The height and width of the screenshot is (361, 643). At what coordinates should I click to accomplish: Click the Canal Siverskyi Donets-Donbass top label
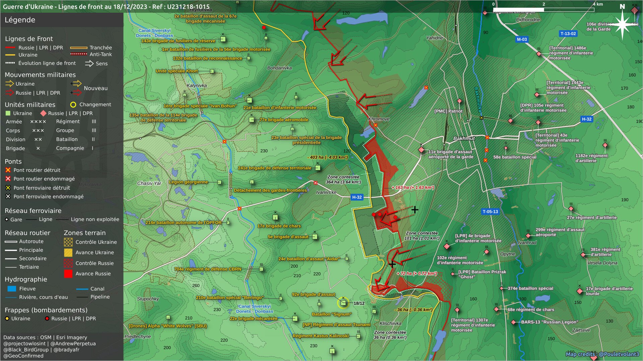154,33
